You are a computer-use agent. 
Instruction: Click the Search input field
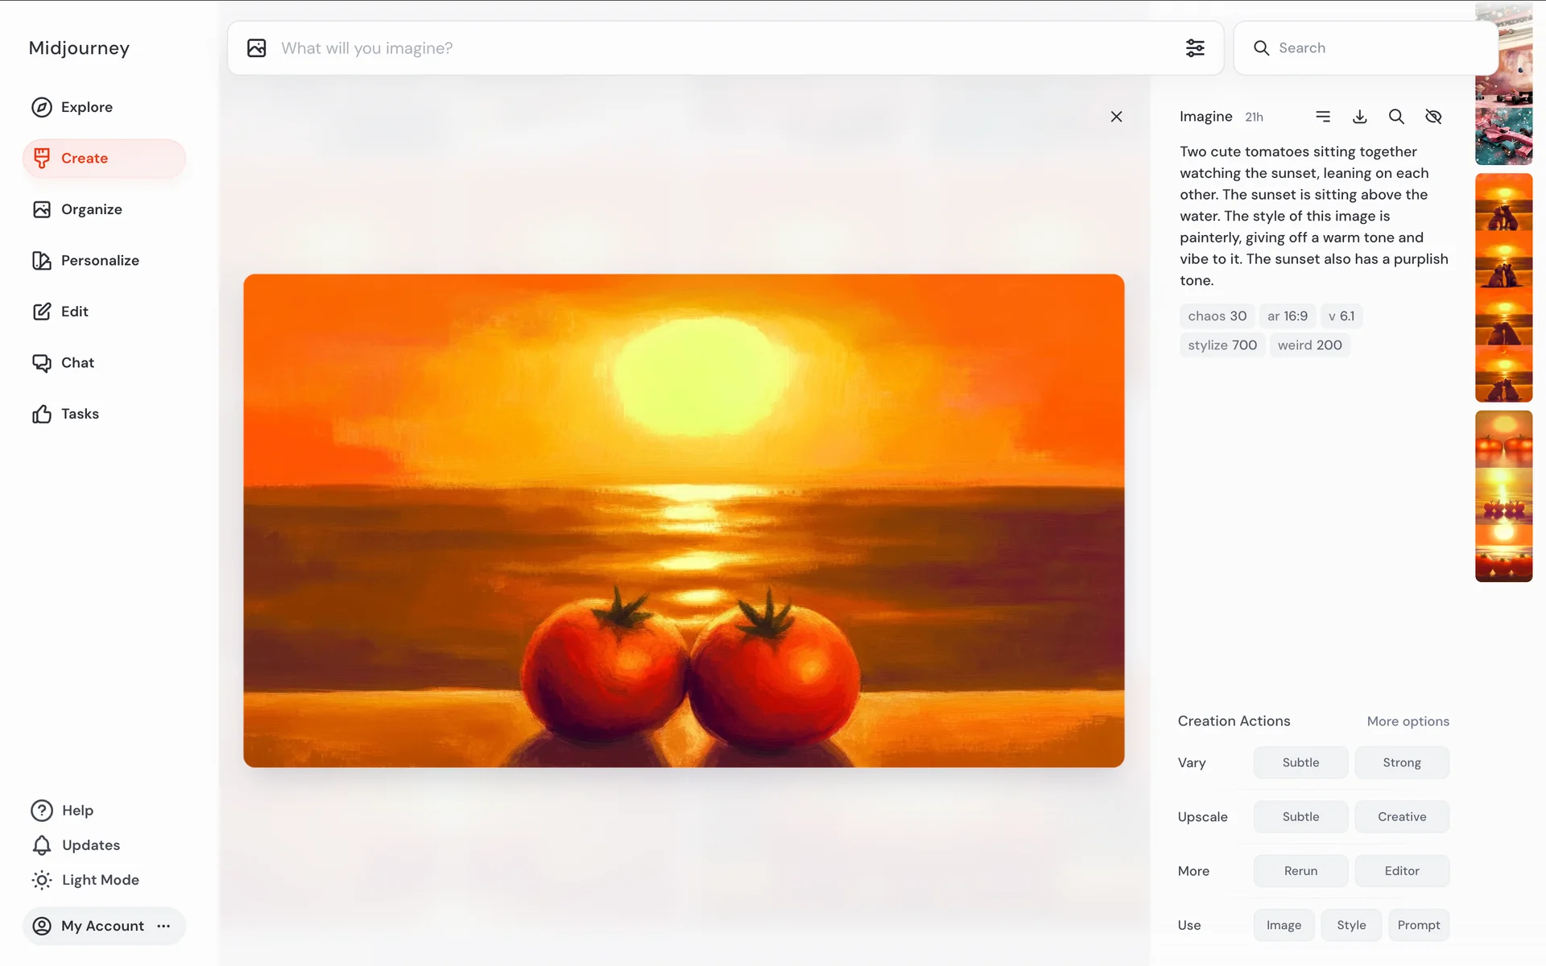(1369, 48)
